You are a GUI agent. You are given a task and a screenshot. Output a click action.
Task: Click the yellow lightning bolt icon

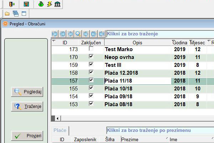[x=49, y=4]
